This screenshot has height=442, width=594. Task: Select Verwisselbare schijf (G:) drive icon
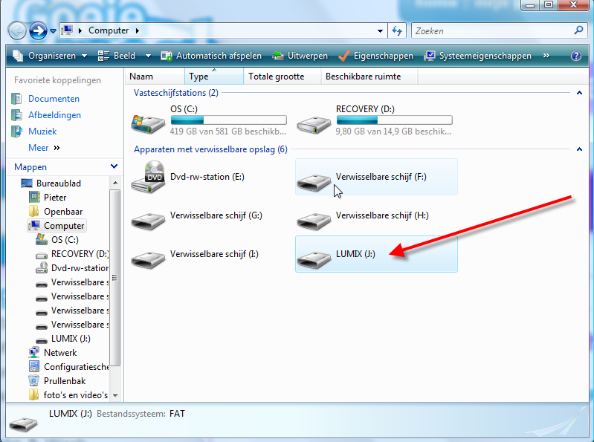click(147, 216)
